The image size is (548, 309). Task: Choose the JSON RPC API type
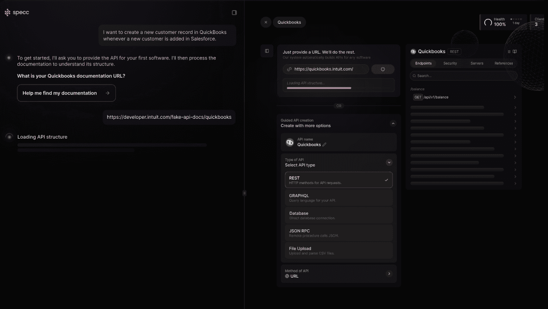pyautogui.click(x=338, y=233)
